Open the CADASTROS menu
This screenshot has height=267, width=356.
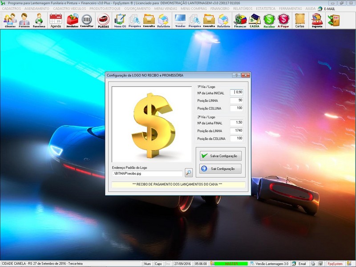[x=11, y=8]
